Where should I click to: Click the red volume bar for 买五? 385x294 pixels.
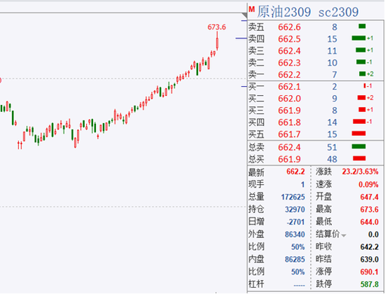pyautogui.click(x=358, y=134)
